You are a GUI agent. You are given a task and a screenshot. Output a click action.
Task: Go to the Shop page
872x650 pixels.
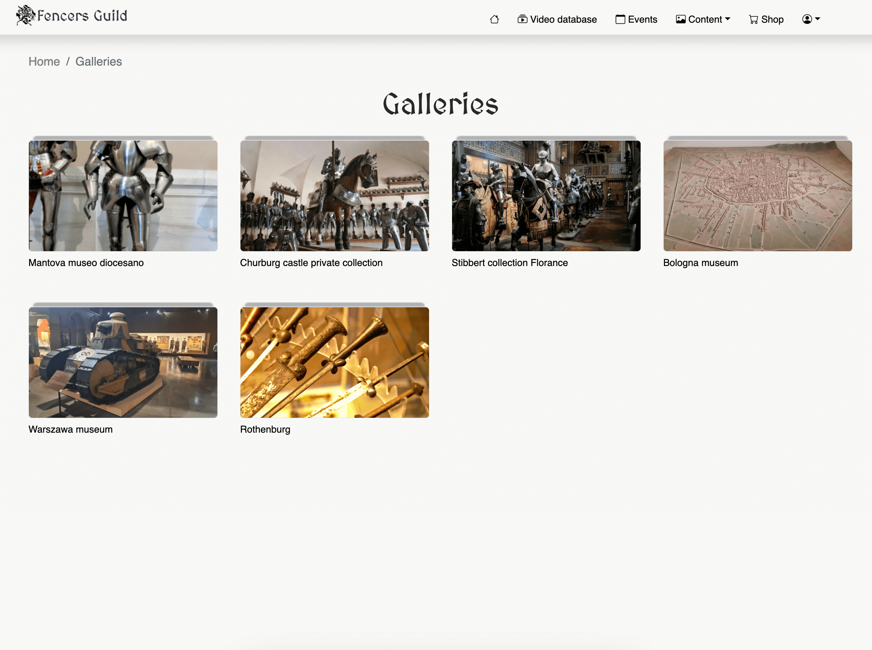pos(772,19)
